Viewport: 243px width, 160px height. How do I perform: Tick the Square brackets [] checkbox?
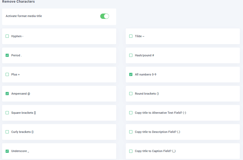[x=7, y=113]
